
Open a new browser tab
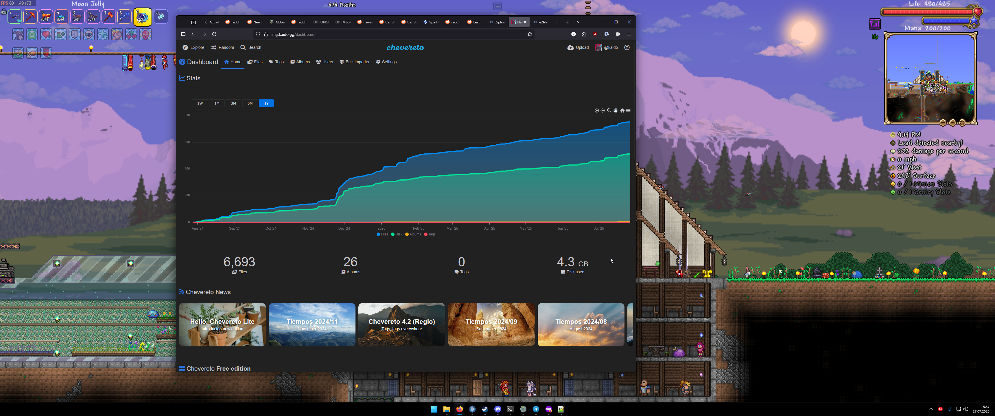point(567,22)
